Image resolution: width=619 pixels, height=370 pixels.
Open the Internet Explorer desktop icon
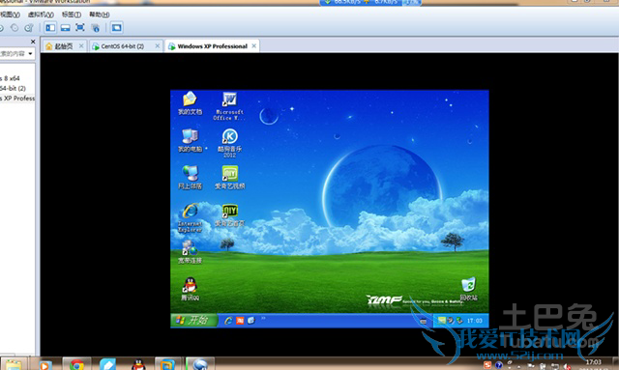coord(190,217)
